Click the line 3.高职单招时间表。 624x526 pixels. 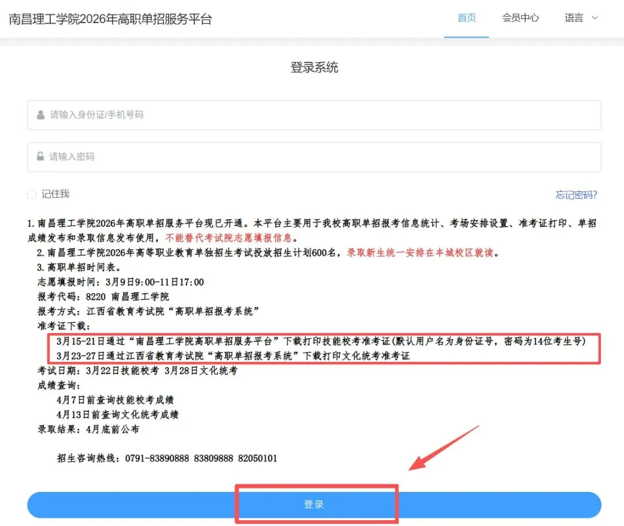point(79,267)
